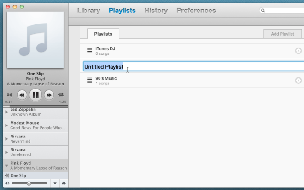Open gear options for 90's Music playlist
Viewport: 304px width, 190px height.
(x=298, y=81)
